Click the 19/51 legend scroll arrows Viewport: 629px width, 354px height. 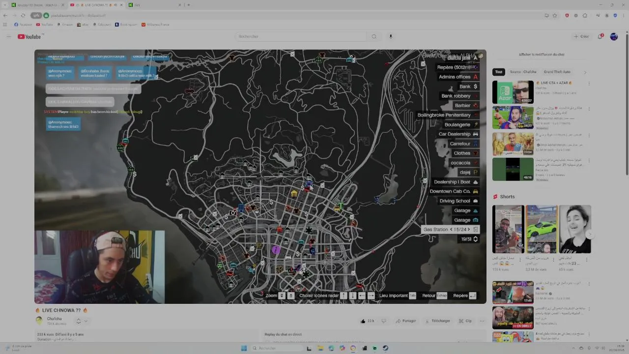click(x=475, y=239)
